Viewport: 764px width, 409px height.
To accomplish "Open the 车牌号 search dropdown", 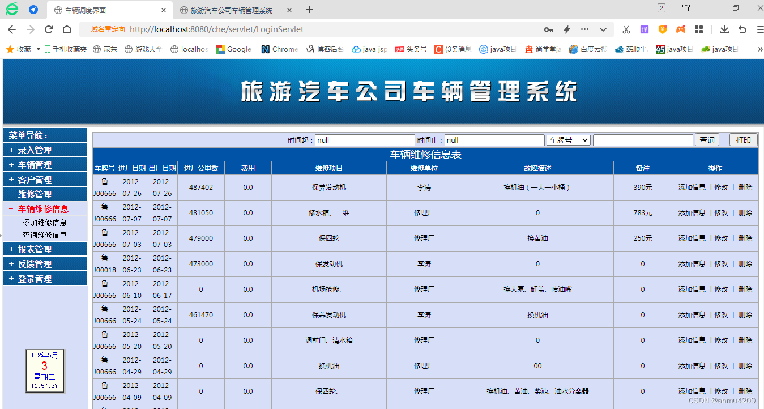I will tap(568, 139).
